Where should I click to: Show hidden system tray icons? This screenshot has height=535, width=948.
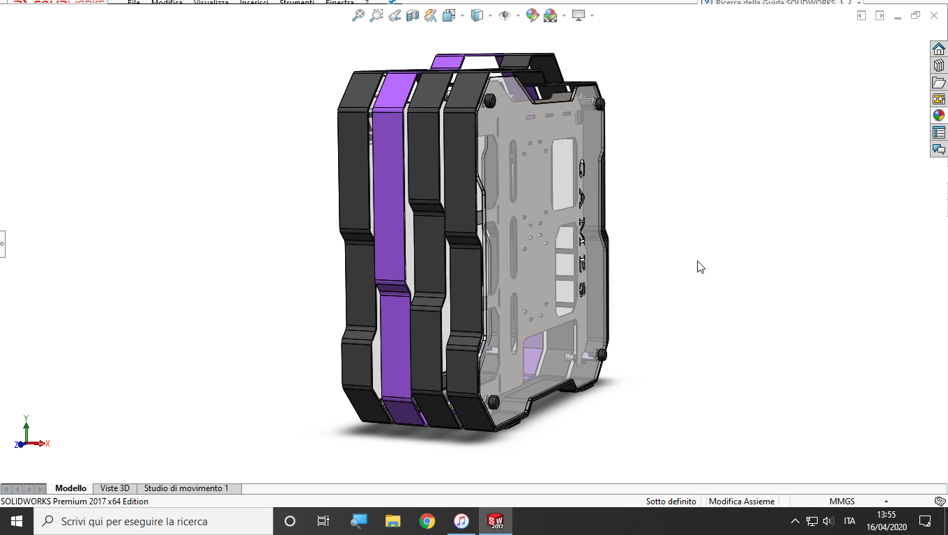[795, 521]
